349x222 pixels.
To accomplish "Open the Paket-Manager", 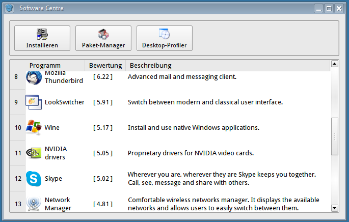I will (103, 38).
